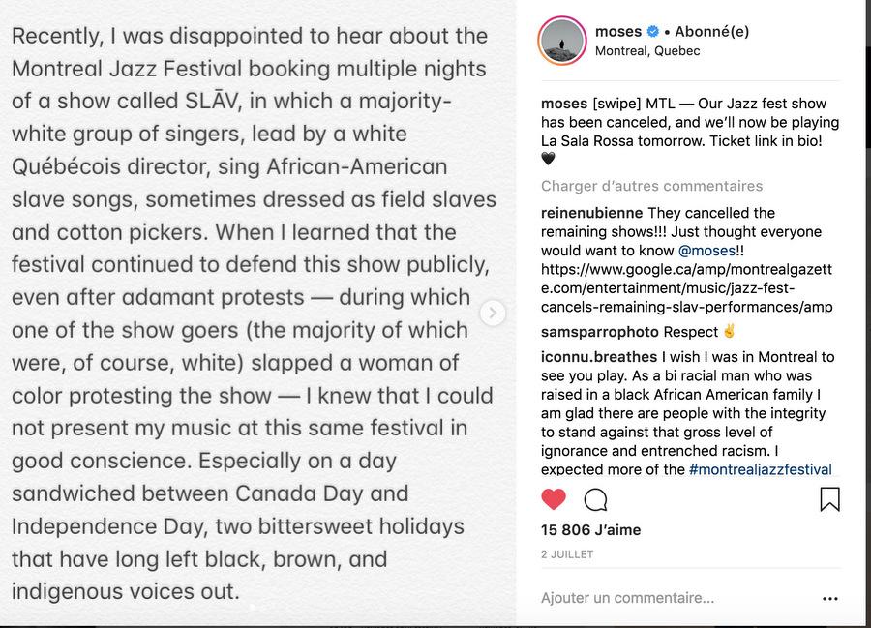Screen dimensions: 871x628
Task: View the 15 806 J'aime likes list
Action: point(590,530)
